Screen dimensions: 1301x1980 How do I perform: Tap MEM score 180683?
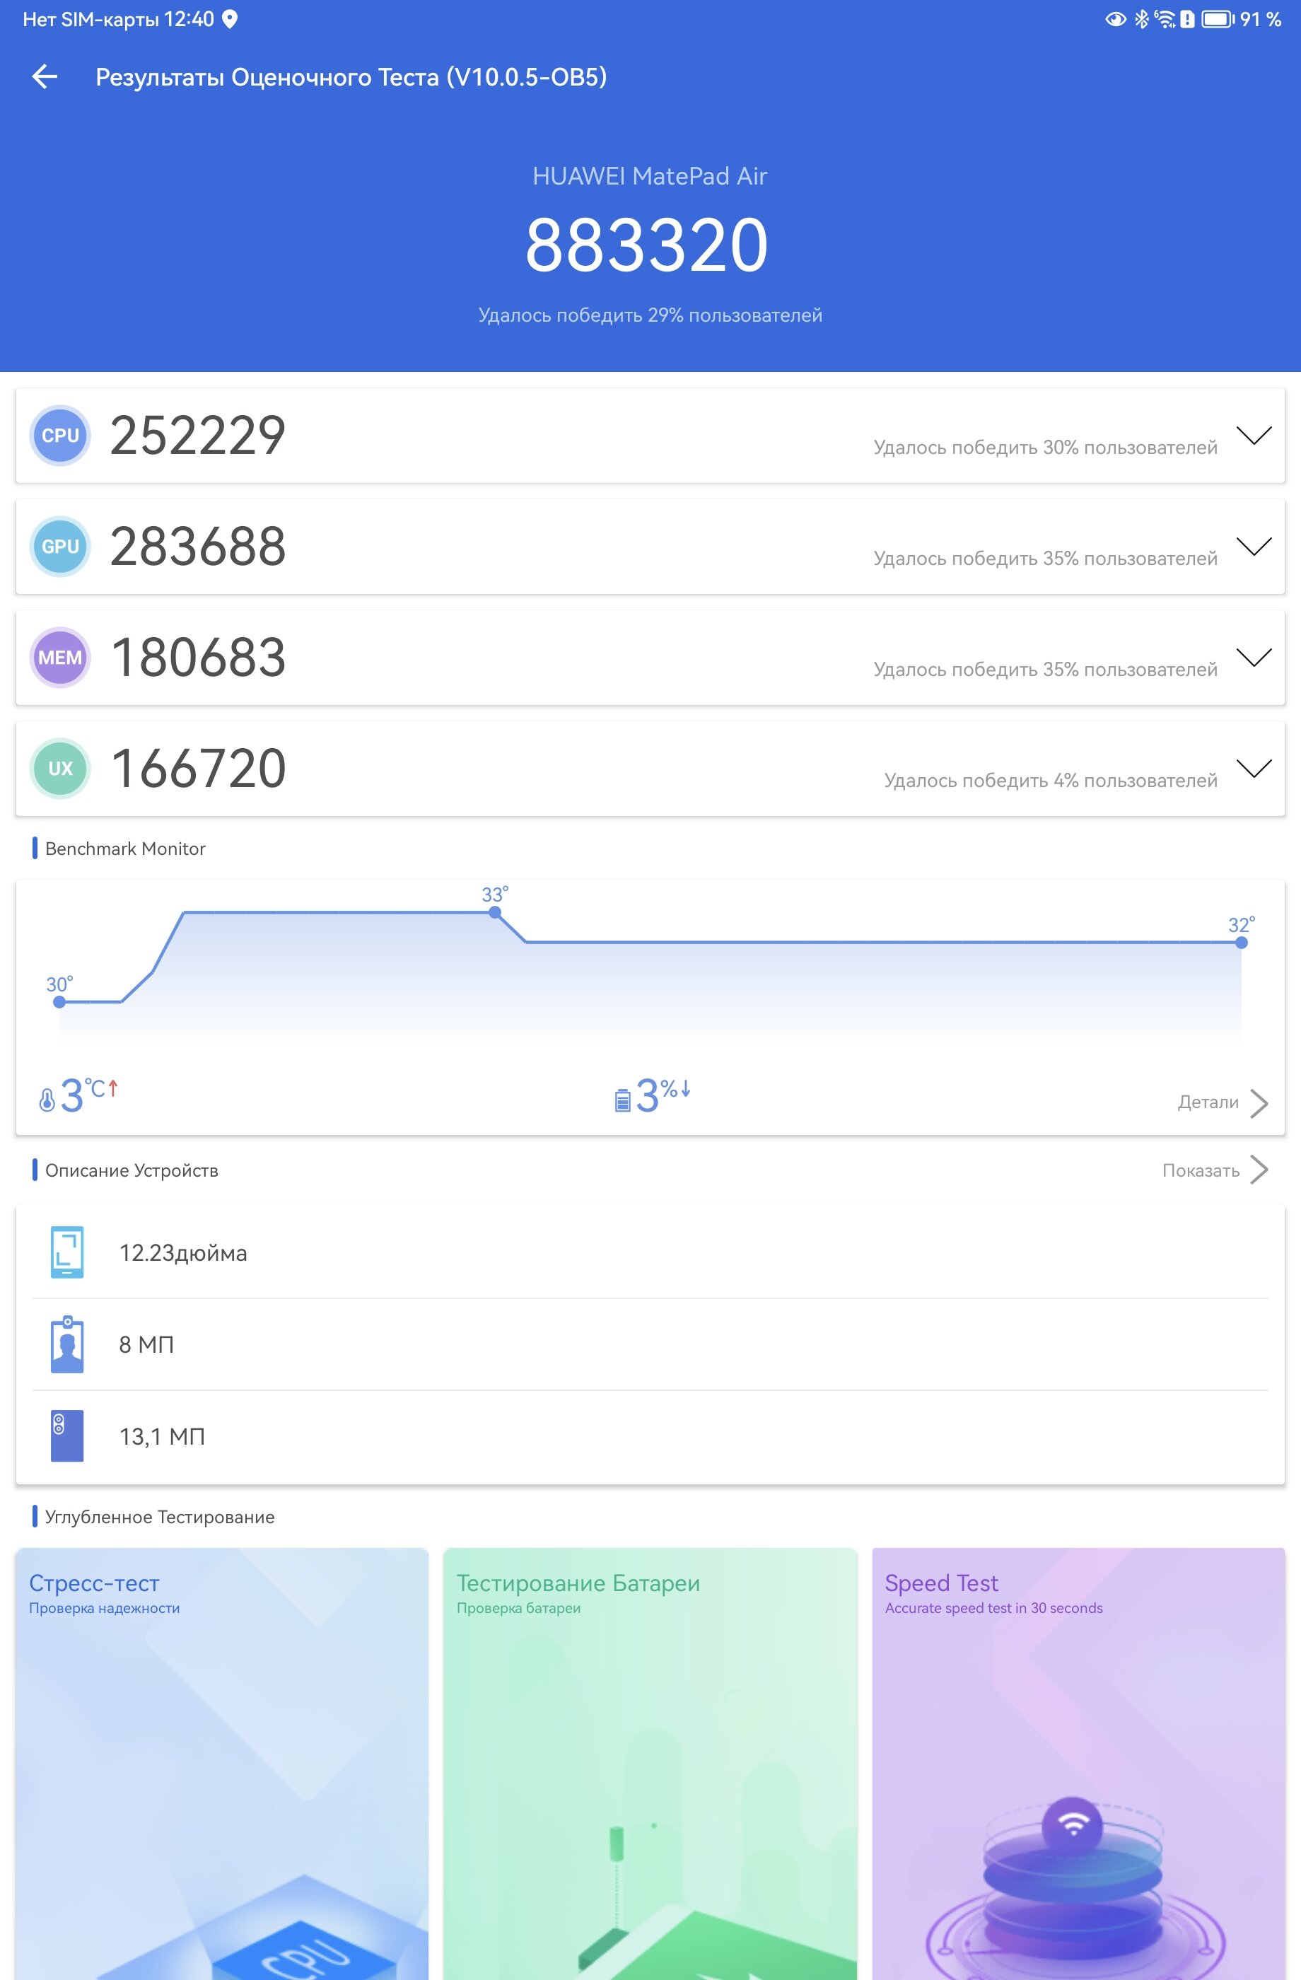[x=198, y=657]
